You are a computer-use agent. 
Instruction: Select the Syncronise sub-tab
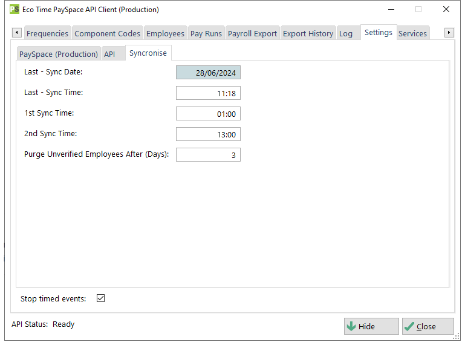pyautogui.click(x=148, y=53)
